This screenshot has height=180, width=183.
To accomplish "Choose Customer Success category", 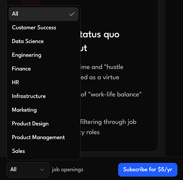I will [43, 27].
